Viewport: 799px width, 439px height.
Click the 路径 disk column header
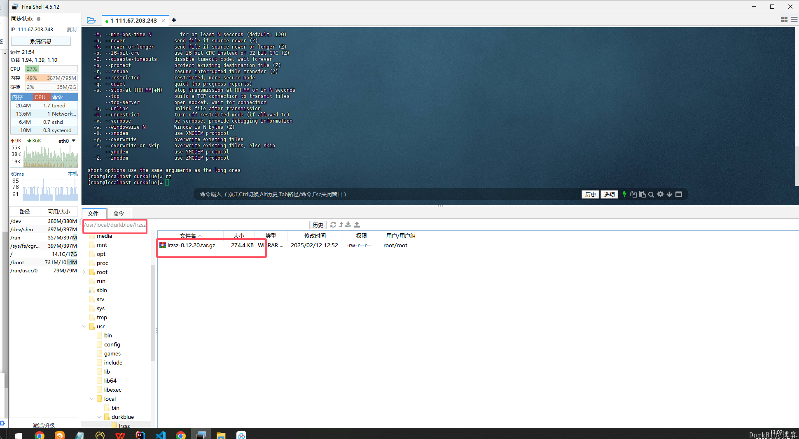(25, 211)
